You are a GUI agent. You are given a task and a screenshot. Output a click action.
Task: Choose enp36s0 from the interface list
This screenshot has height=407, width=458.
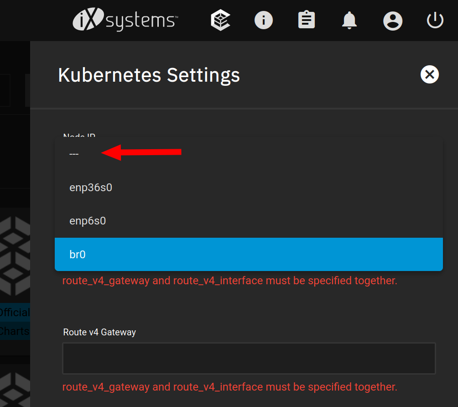[249, 187]
